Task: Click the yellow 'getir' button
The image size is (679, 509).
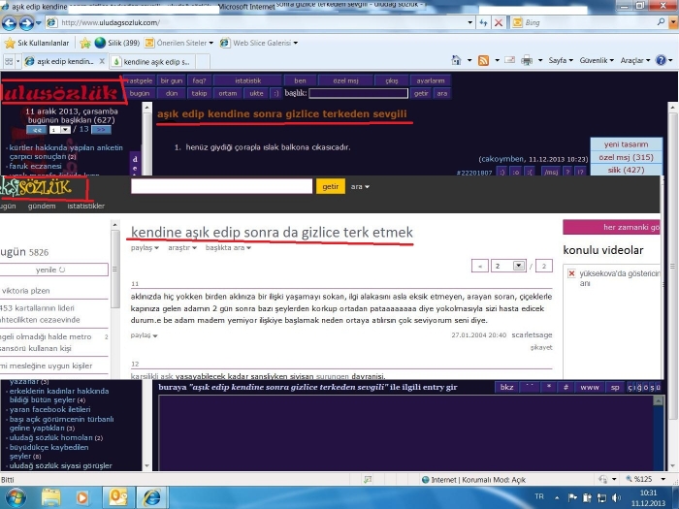Action: coord(331,186)
